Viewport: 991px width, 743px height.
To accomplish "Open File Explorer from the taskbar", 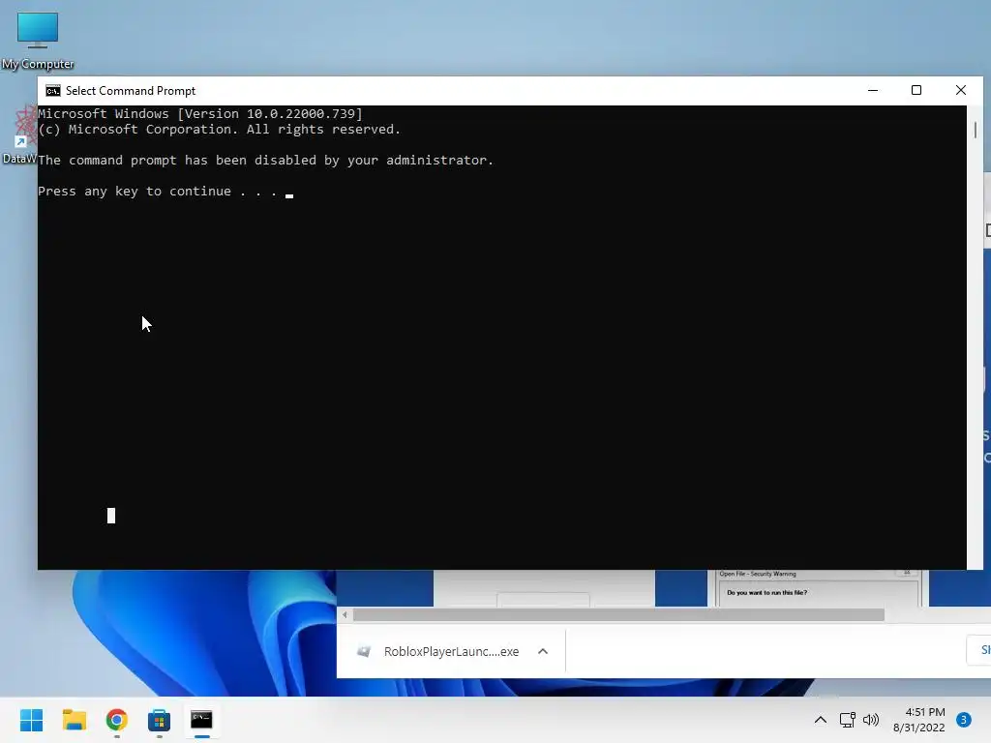I will [74, 720].
